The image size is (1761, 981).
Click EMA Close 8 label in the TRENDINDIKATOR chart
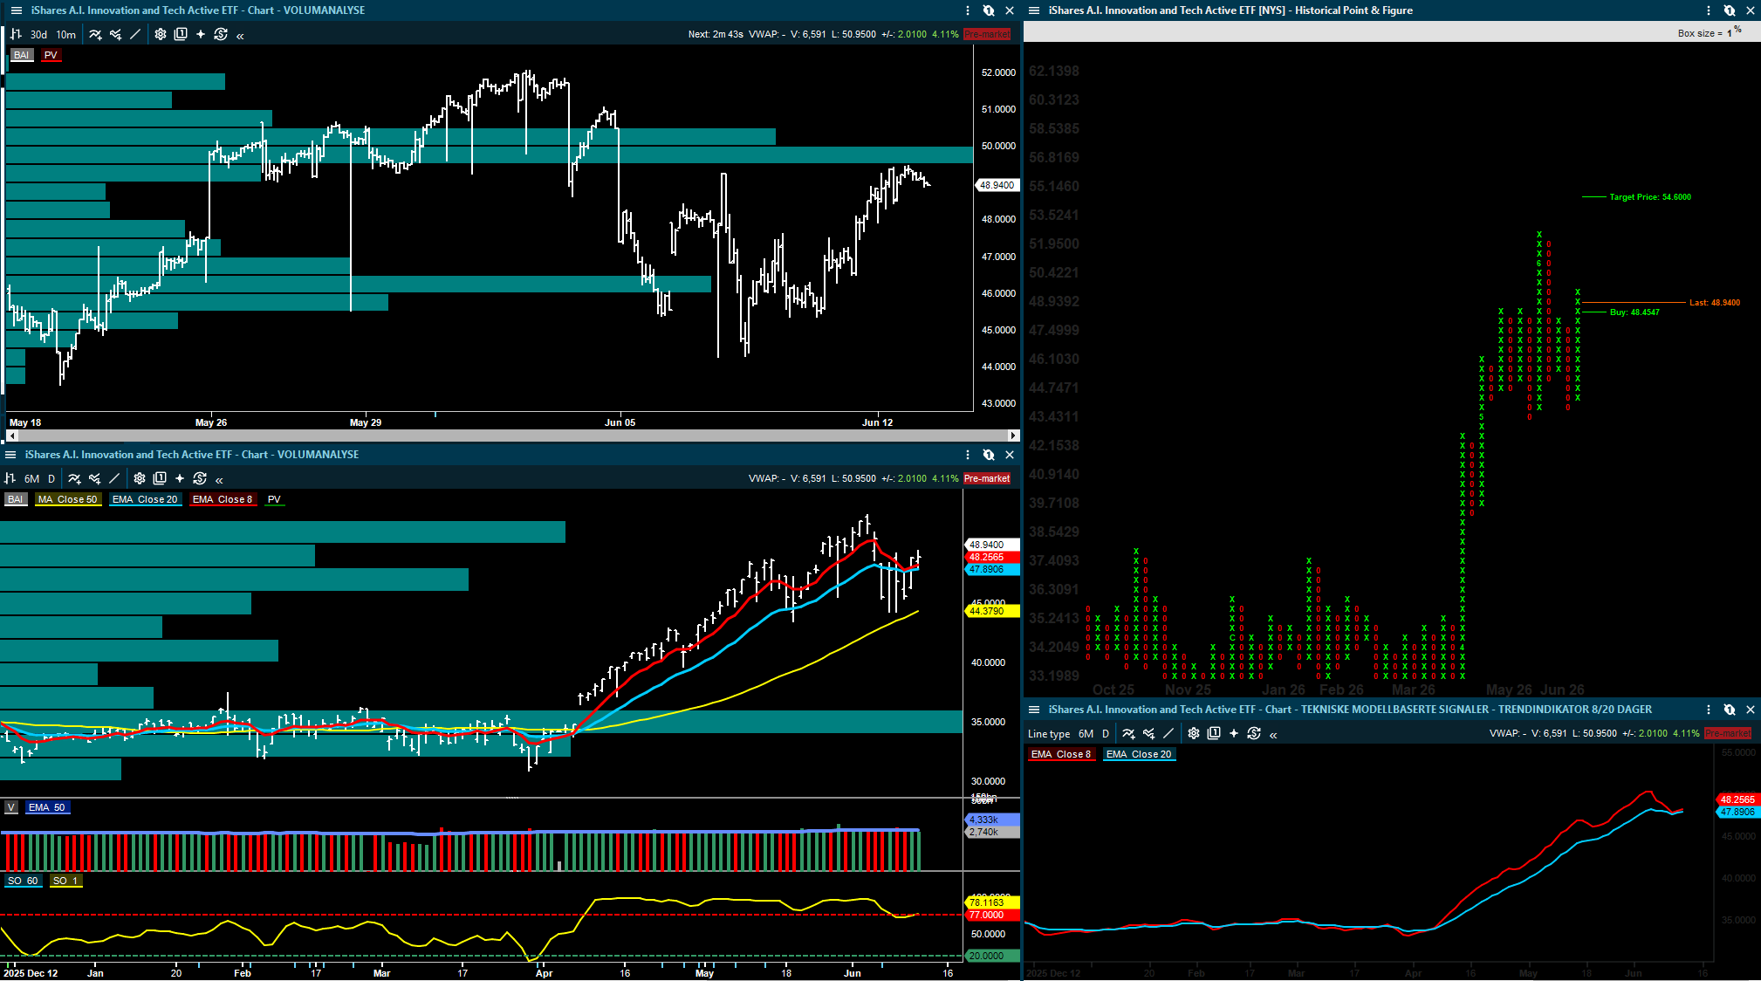[1061, 754]
